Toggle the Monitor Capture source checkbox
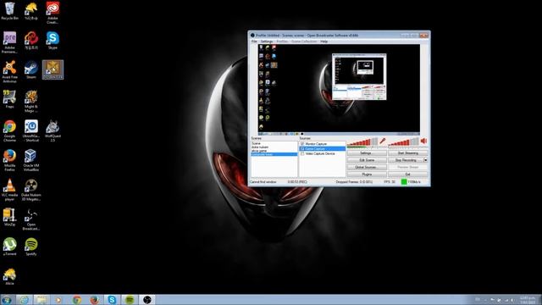This screenshot has width=542, height=305. 302,143
